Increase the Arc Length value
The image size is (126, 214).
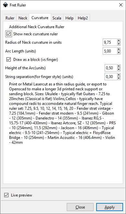point(119,50)
